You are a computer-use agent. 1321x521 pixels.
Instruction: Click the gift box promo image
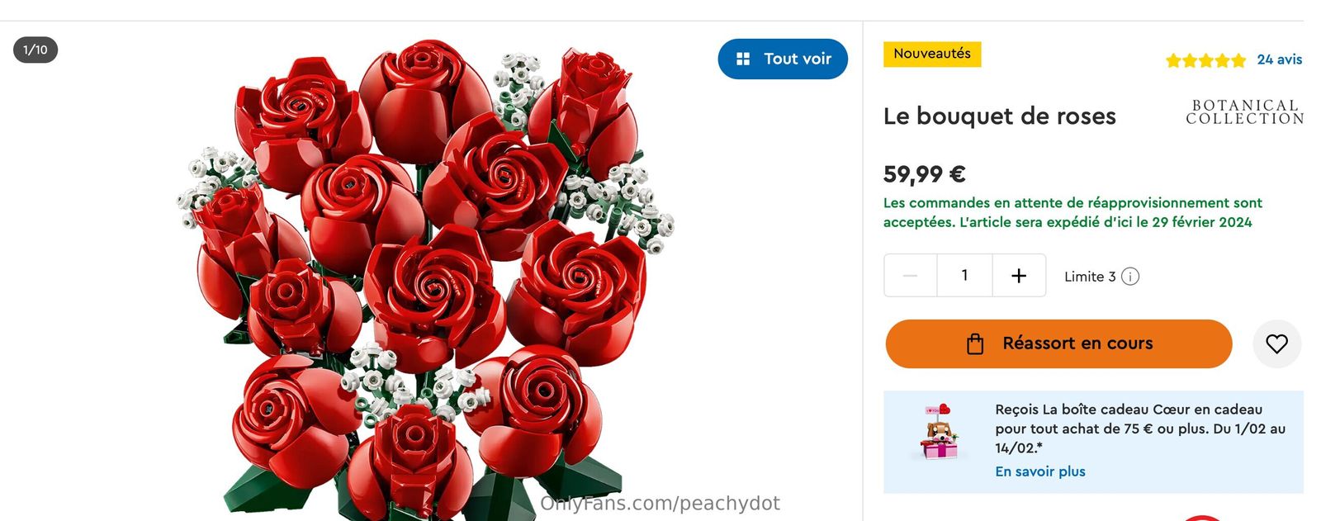939,432
